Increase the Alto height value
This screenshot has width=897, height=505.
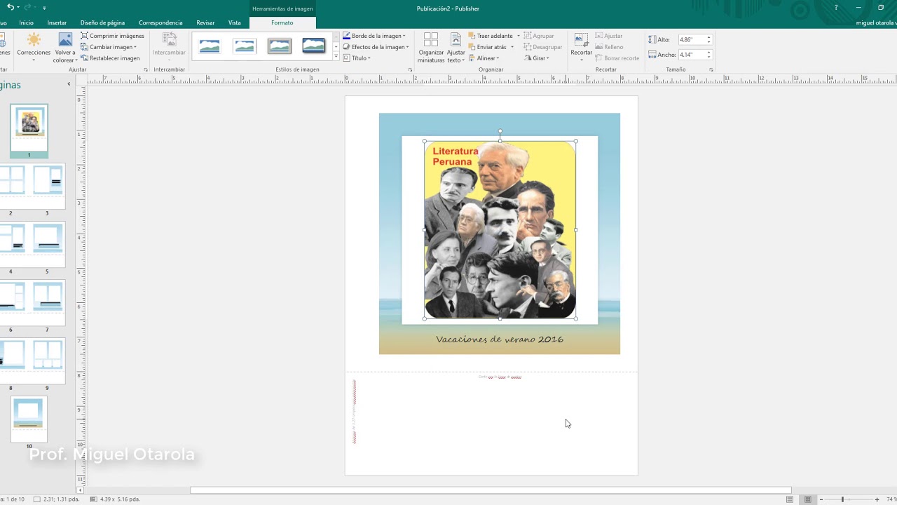tap(709, 37)
